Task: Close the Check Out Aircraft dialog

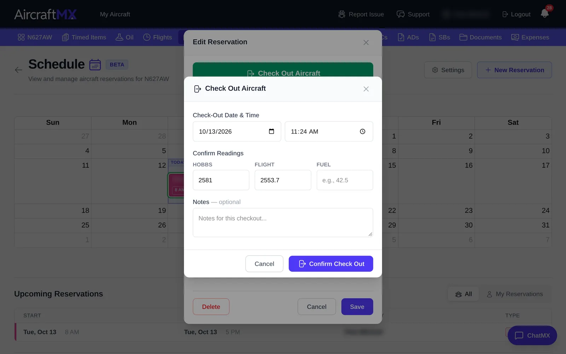Action: click(x=366, y=89)
